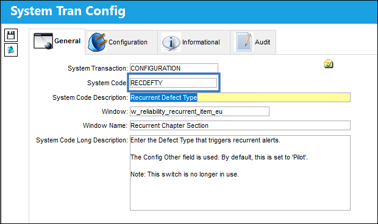Click the envelope checkmark icon at right
378x224 pixels.
point(329,64)
